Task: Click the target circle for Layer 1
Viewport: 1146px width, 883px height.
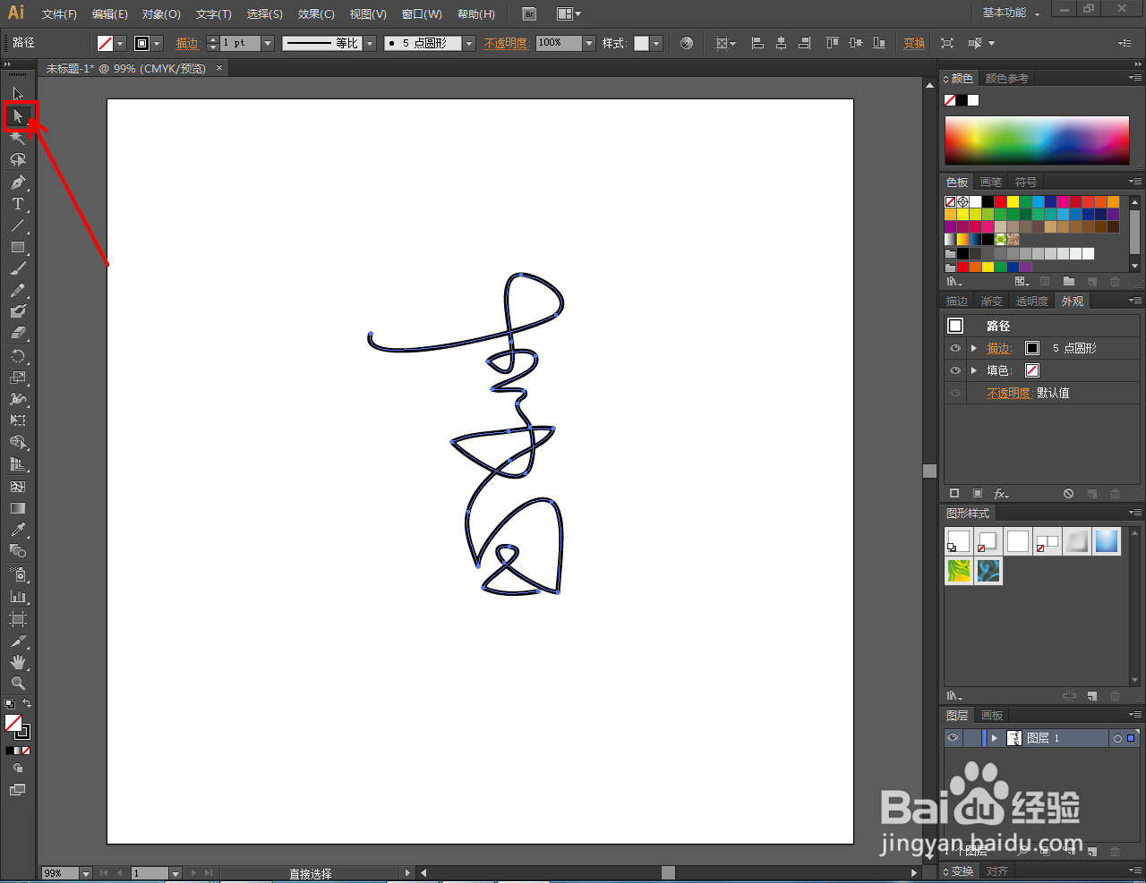Action: pyautogui.click(x=1117, y=738)
